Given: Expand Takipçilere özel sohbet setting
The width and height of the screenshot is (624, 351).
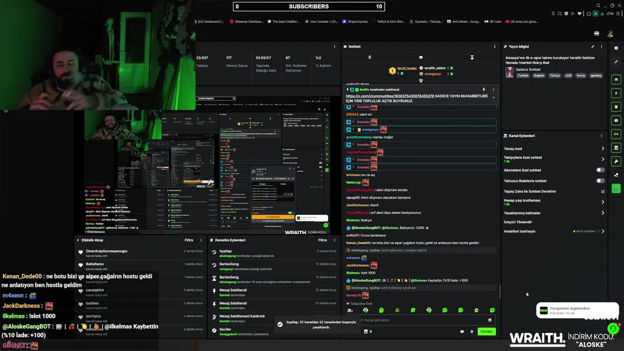Looking at the screenshot, I should click(603, 159).
